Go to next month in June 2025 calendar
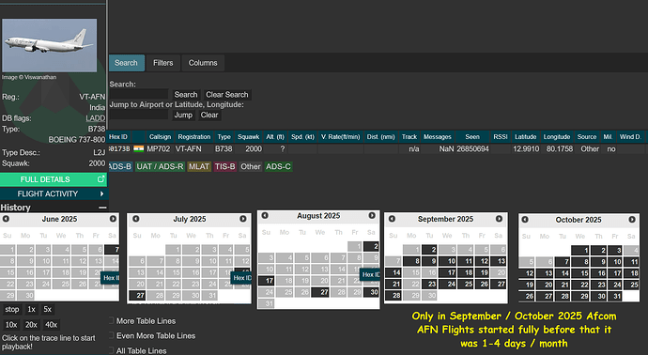This screenshot has height=355, width=648. 113,219
